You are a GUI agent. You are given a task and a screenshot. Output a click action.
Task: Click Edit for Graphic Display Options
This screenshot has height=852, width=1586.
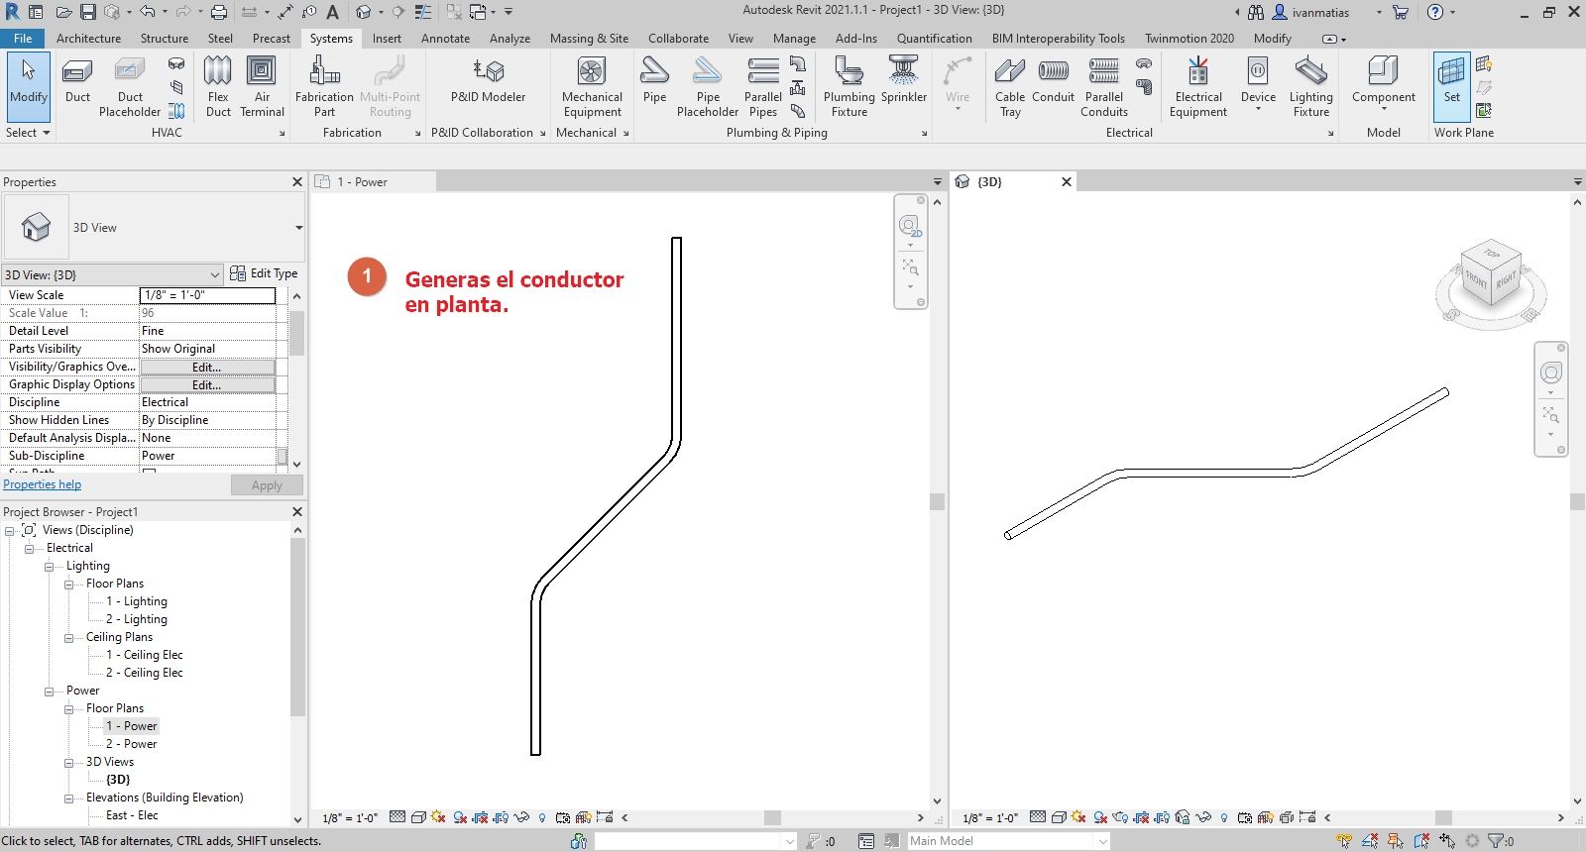[207, 384]
